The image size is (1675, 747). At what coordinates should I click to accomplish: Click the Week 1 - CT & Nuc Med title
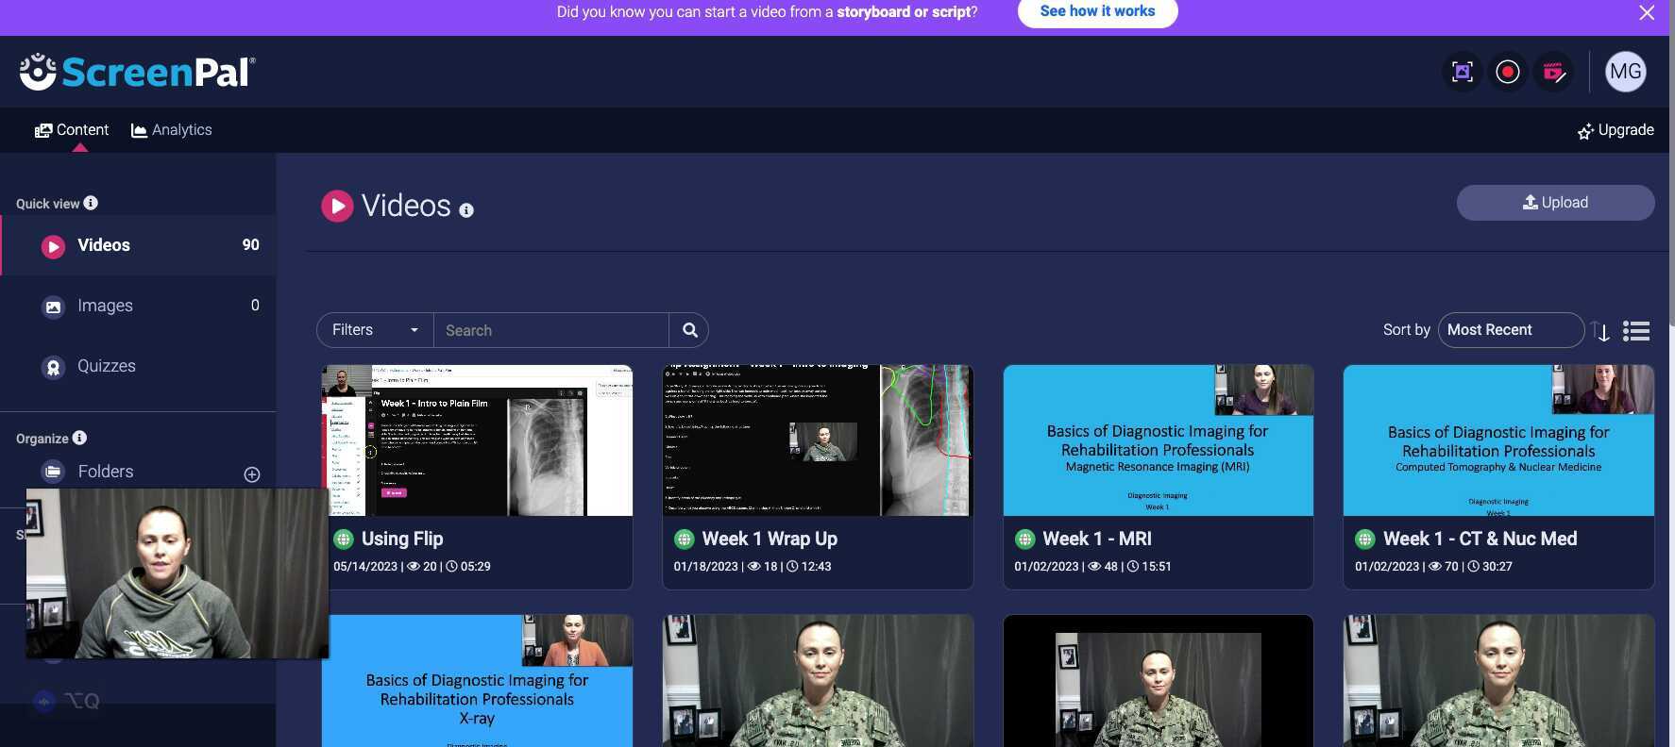1480,539
